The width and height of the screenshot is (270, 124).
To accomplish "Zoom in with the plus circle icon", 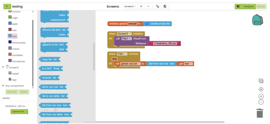I will (261, 96).
